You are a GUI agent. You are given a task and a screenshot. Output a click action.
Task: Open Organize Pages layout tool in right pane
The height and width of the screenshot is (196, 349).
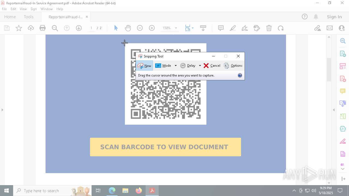(x=343, y=66)
